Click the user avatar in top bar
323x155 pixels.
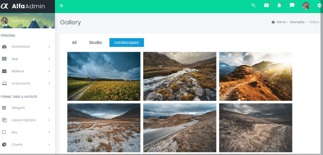[306, 6]
